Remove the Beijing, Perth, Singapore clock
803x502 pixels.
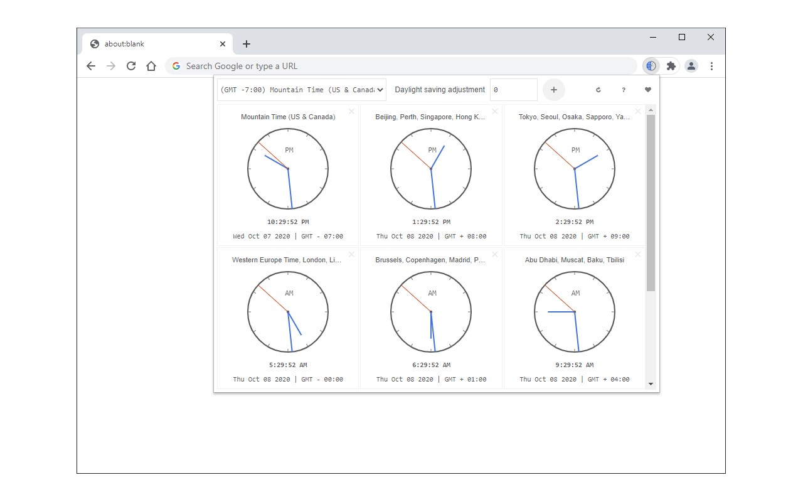tap(495, 112)
